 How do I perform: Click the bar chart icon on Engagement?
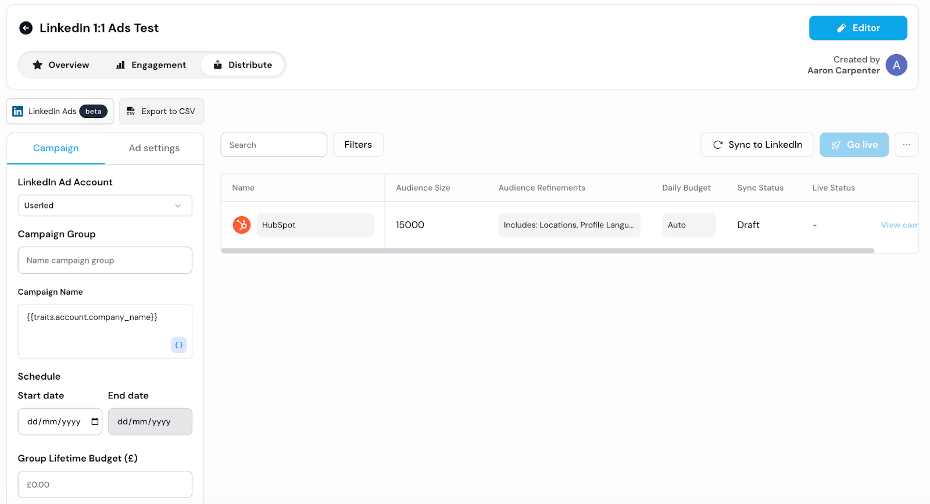click(120, 65)
